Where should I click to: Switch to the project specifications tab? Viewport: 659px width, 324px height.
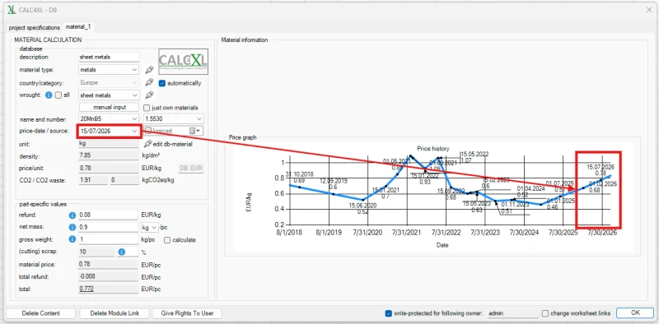35,28
